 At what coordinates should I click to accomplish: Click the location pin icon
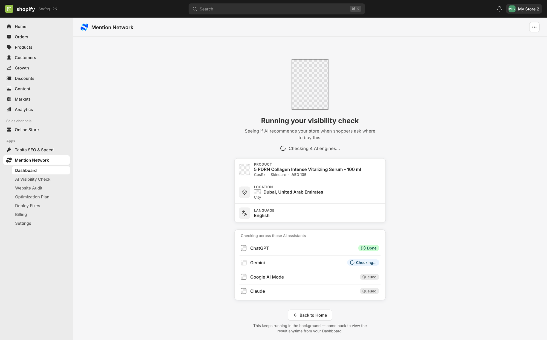tap(245, 192)
